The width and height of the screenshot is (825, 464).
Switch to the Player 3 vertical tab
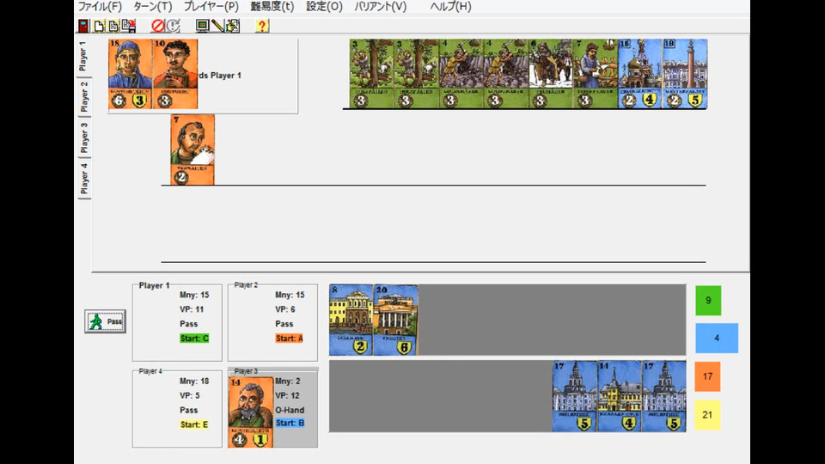click(x=83, y=137)
